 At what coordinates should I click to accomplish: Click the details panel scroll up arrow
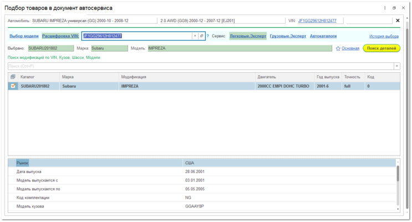pyautogui.click(x=398, y=162)
